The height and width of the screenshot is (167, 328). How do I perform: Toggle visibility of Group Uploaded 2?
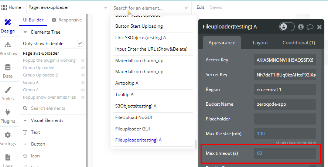(83, 75)
